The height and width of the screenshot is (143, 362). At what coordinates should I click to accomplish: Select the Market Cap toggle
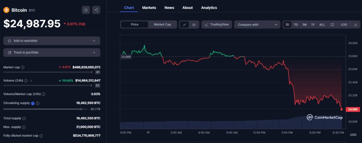(162, 24)
